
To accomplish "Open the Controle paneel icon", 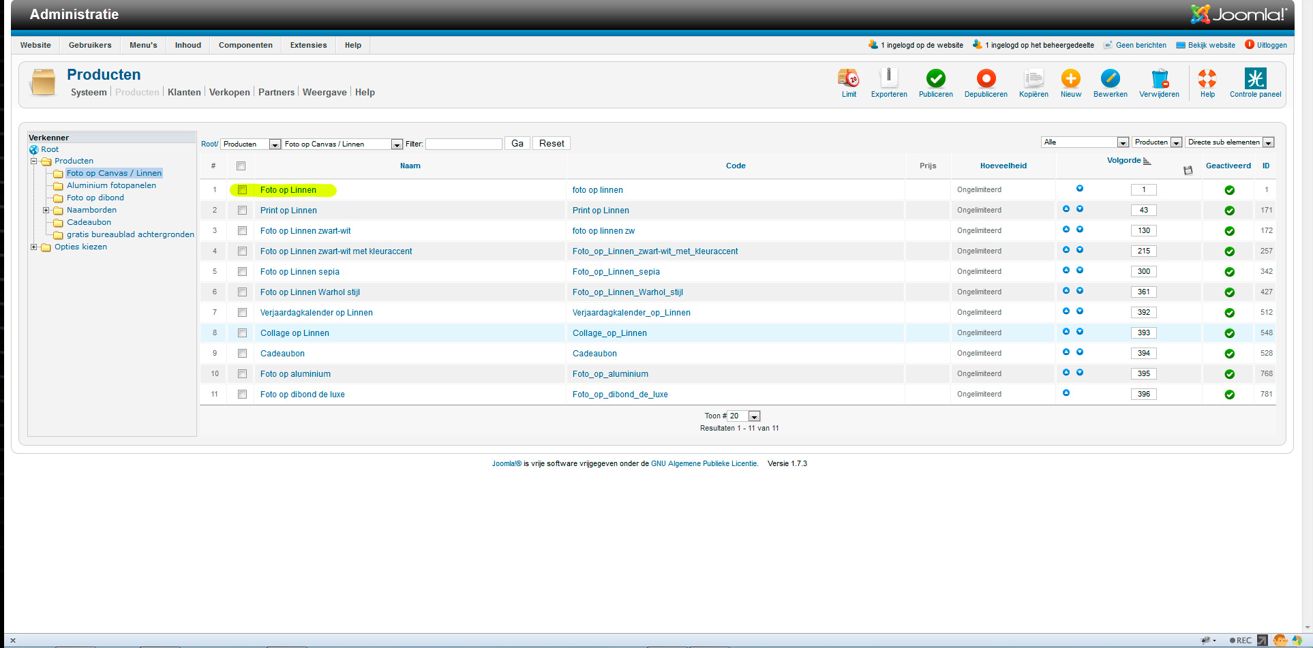I will [1255, 78].
